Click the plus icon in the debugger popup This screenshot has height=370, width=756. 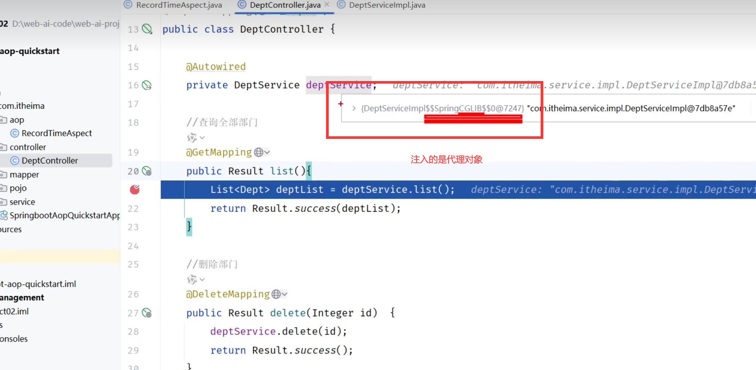(x=341, y=104)
